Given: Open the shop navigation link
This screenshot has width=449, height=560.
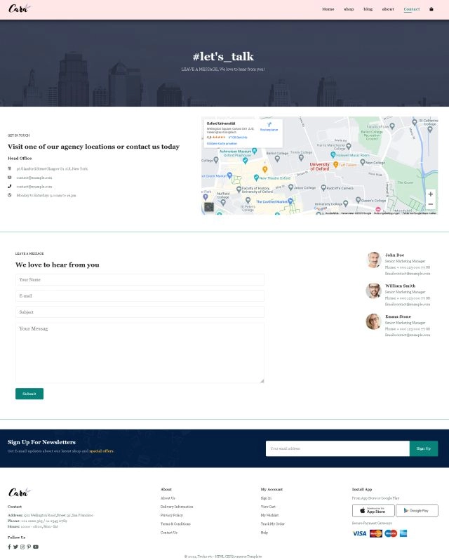Looking at the screenshot, I should pos(349,9).
